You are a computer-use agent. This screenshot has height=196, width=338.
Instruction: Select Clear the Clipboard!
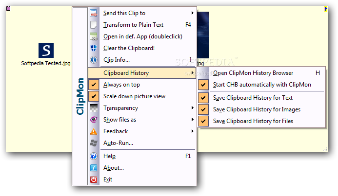142,48
